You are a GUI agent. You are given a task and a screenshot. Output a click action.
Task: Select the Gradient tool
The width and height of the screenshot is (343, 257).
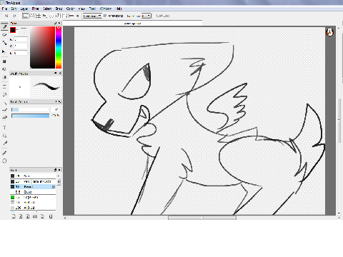coord(4,77)
